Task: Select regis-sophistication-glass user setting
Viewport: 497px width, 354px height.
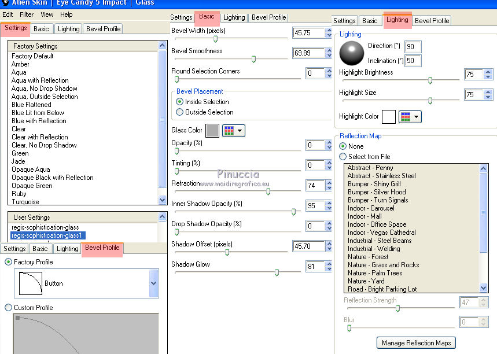Action: 45,227
